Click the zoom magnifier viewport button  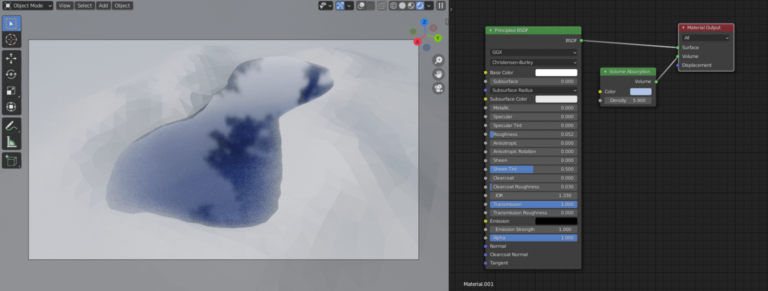pos(438,60)
